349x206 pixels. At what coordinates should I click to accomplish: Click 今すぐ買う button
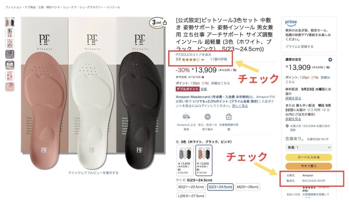(308, 166)
